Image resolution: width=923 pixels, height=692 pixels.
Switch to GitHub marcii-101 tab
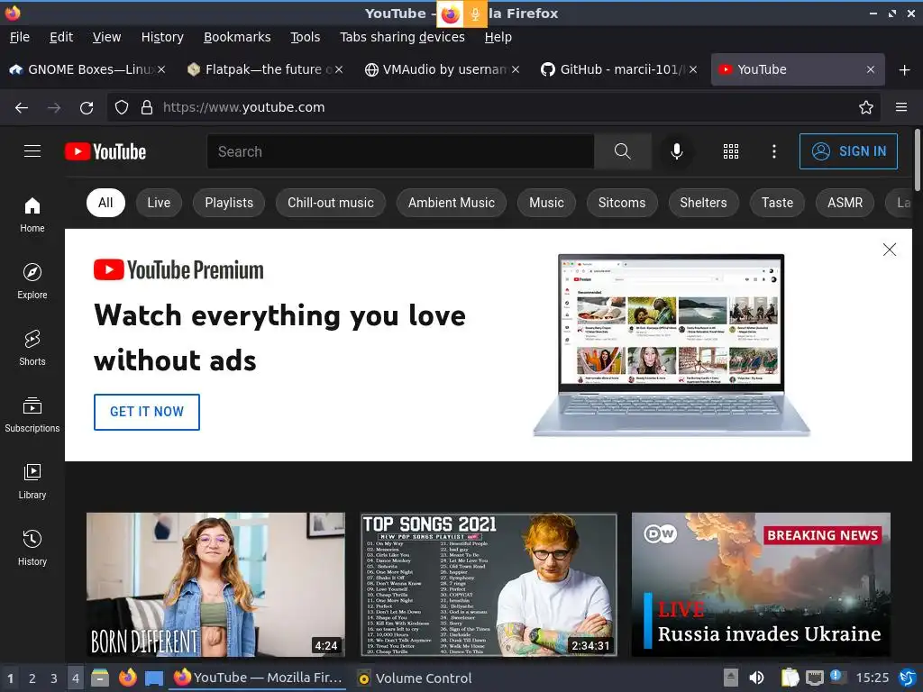tap(619, 69)
